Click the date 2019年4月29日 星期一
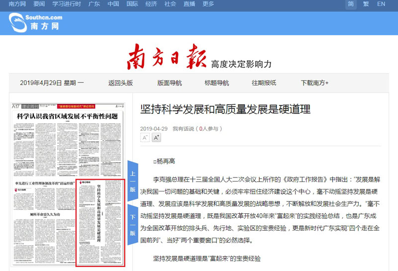 (x=52, y=83)
